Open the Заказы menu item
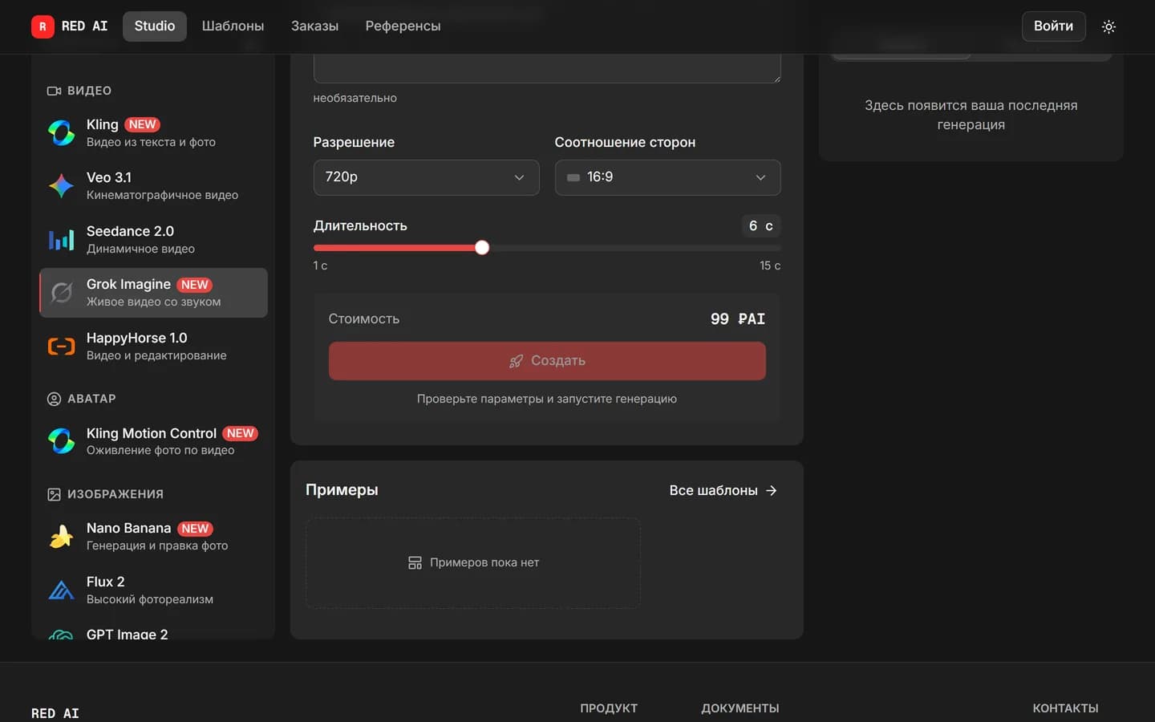The width and height of the screenshot is (1155, 722). (314, 26)
